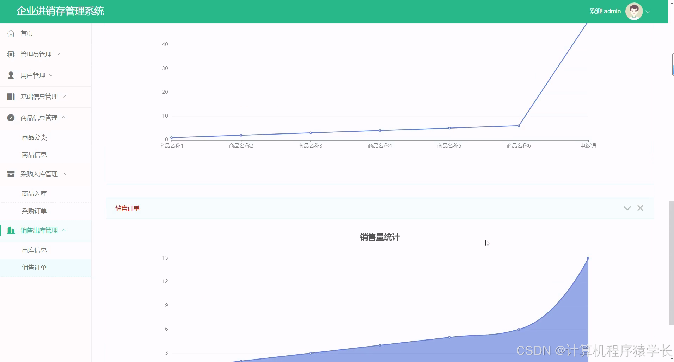Click the peak point of the area chart
Image resolution: width=674 pixels, height=362 pixels.
588,258
